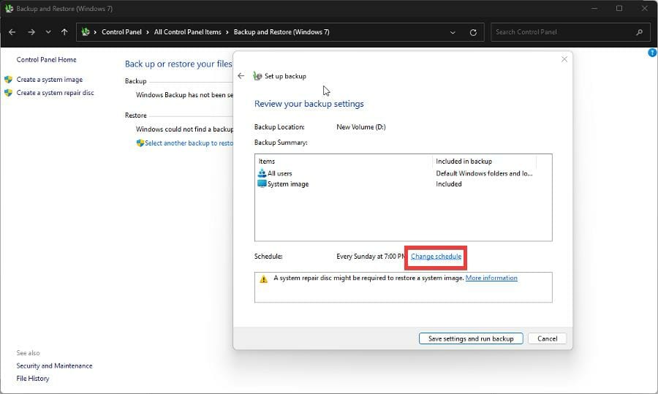Open the help question mark icon
The height and width of the screenshot is (394, 658).
pyautogui.click(x=653, y=53)
